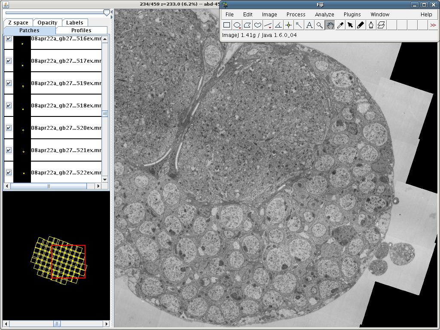Expand more tools with red arrows
This screenshot has width=440, height=330.
(x=433, y=25)
